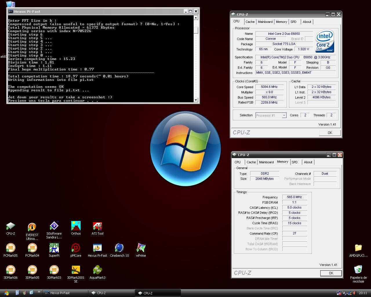Click the Bus Speed 565.0 MHz field
The height and width of the screenshot is (297, 371).
tap(269, 97)
